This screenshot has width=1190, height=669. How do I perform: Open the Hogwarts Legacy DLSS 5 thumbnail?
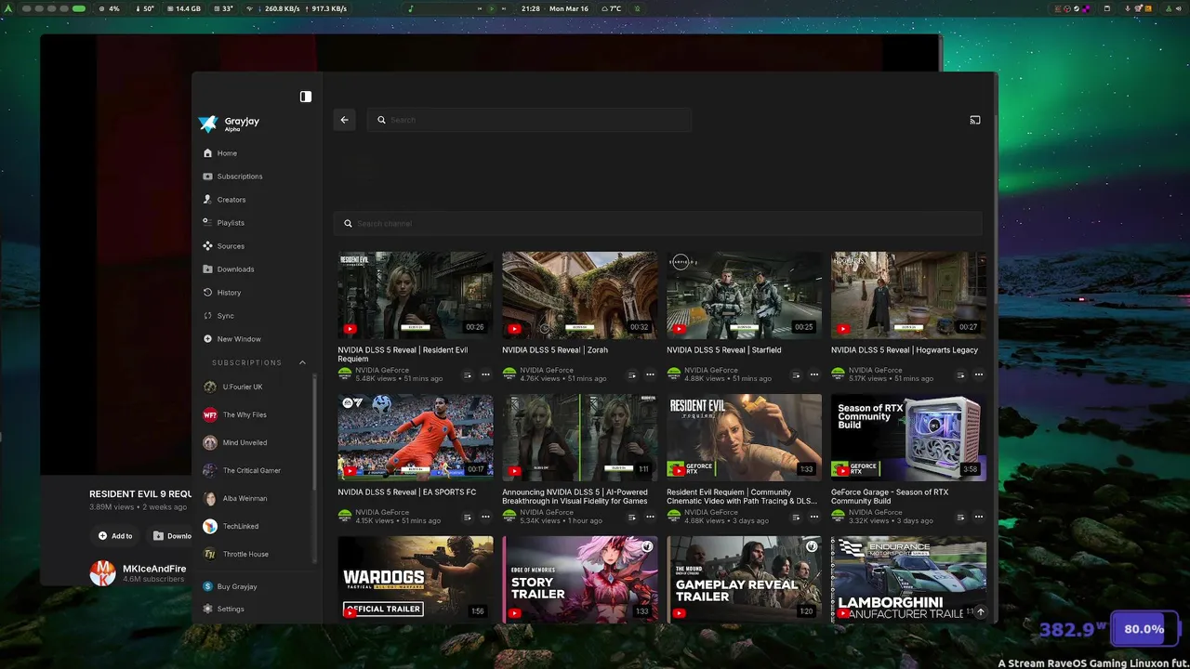(x=908, y=295)
